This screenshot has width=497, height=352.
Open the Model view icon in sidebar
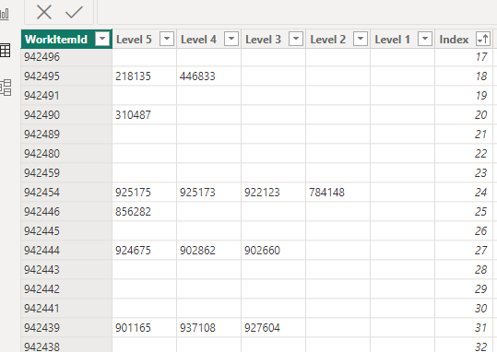click(x=6, y=88)
